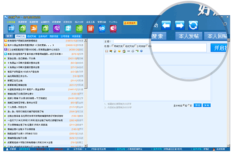Screen dimensions: 236x154
Task: Click the blue help icon in editor toolbar
Action: (141, 51)
